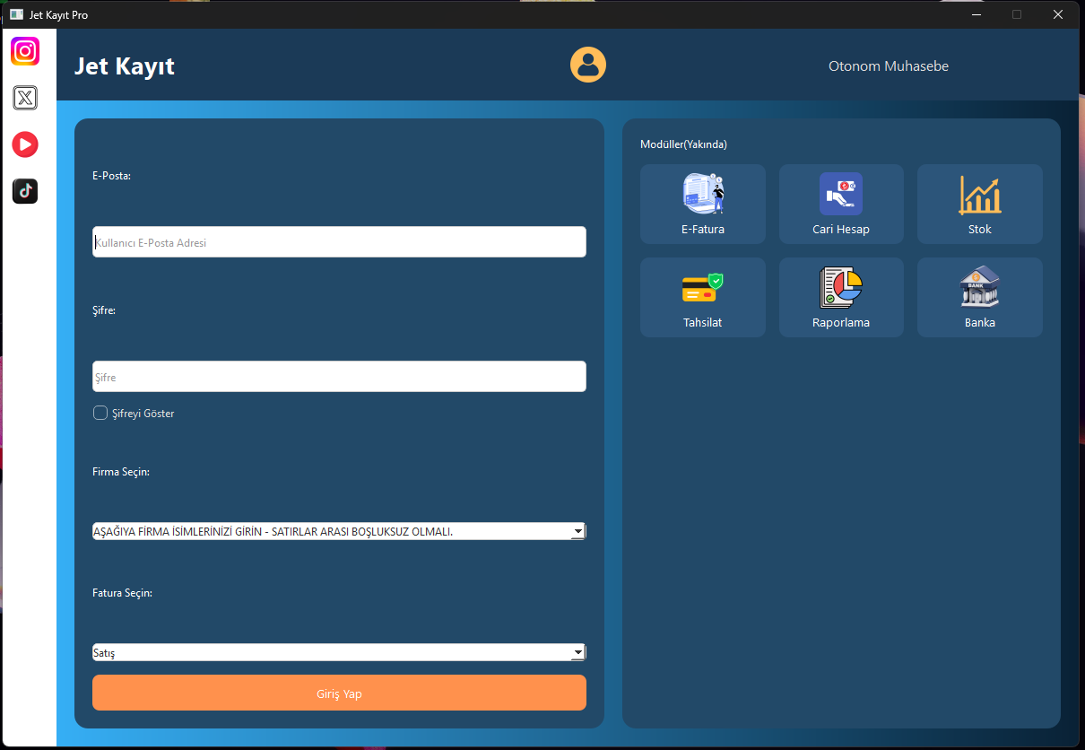This screenshot has height=750, width=1085.
Task: Click into the Şifre password field
Action: coord(339,377)
